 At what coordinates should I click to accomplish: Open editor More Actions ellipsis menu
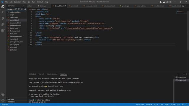[186, 6]
